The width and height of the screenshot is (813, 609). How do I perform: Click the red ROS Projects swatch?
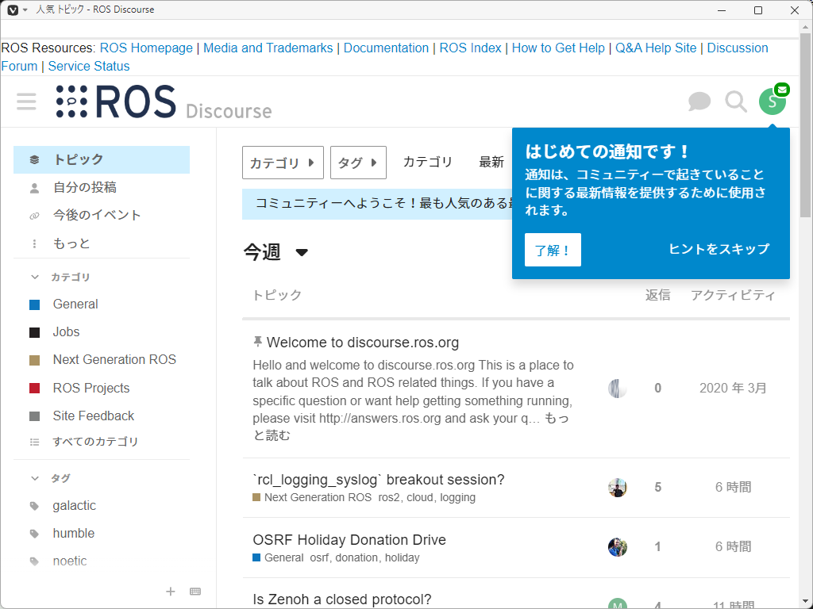point(35,388)
